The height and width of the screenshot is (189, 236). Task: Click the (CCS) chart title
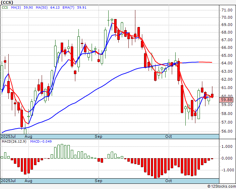7,2
